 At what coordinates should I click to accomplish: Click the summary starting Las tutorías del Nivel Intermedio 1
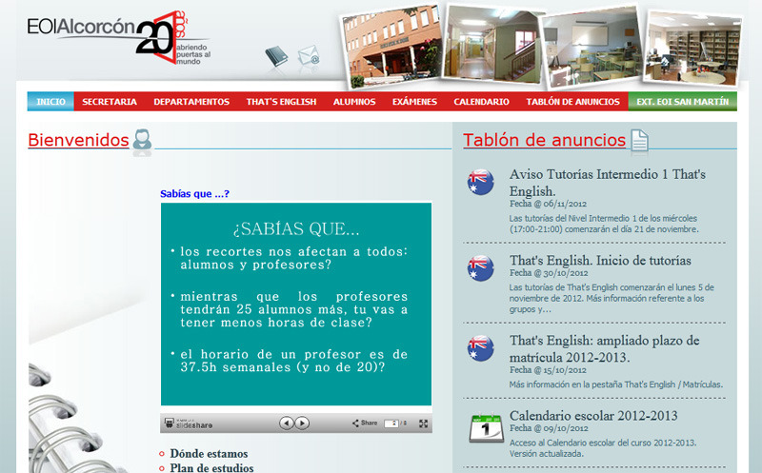pos(604,224)
